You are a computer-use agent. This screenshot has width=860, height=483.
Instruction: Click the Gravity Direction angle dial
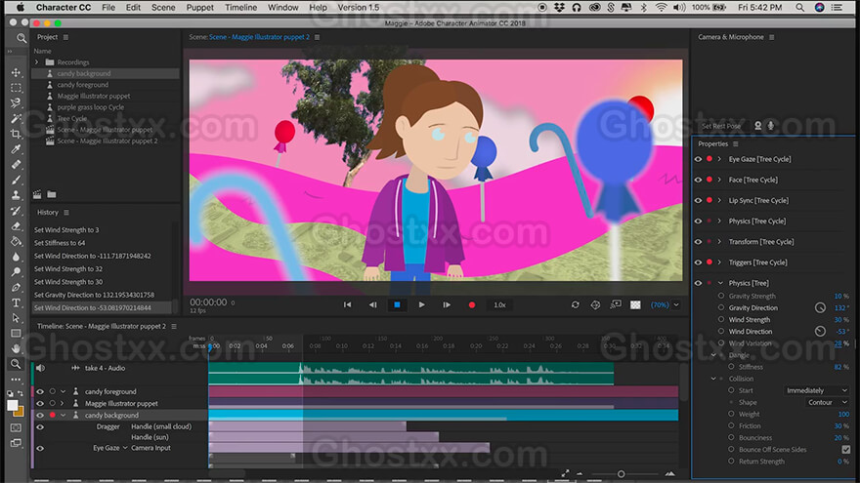pyautogui.click(x=820, y=307)
